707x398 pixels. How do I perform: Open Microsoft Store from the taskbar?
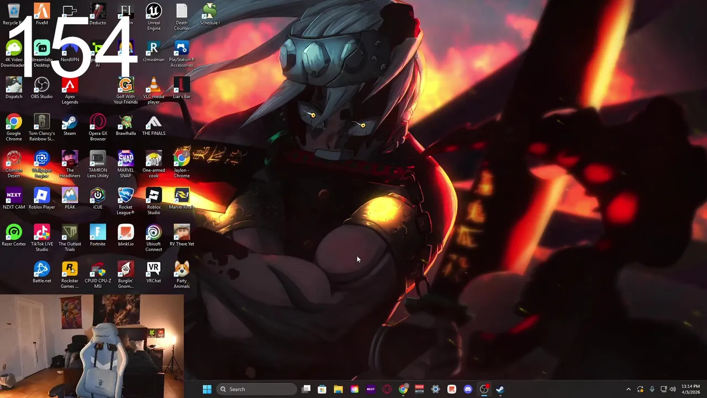(x=322, y=389)
